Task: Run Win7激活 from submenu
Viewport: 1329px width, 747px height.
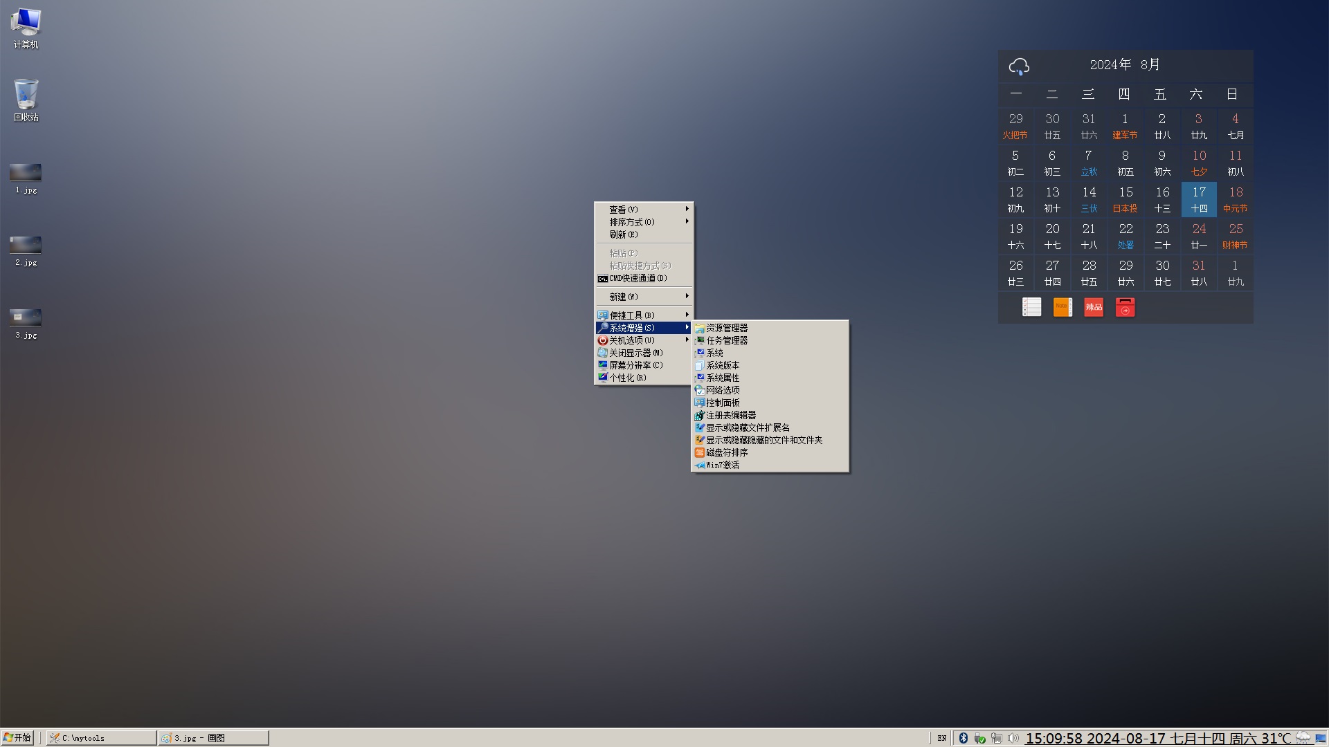Action: tap(770, 465)
